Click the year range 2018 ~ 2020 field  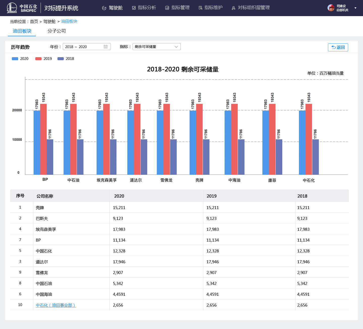pos(87,47)
